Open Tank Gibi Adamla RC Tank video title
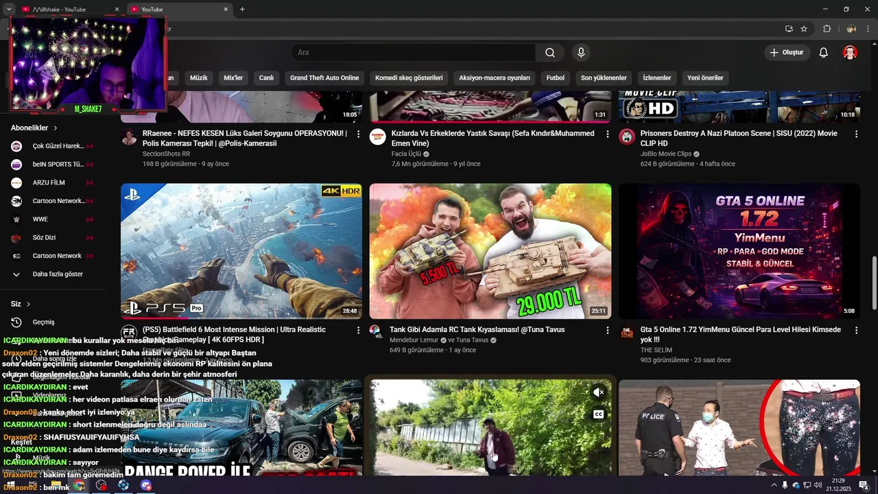 pos(477,330)
